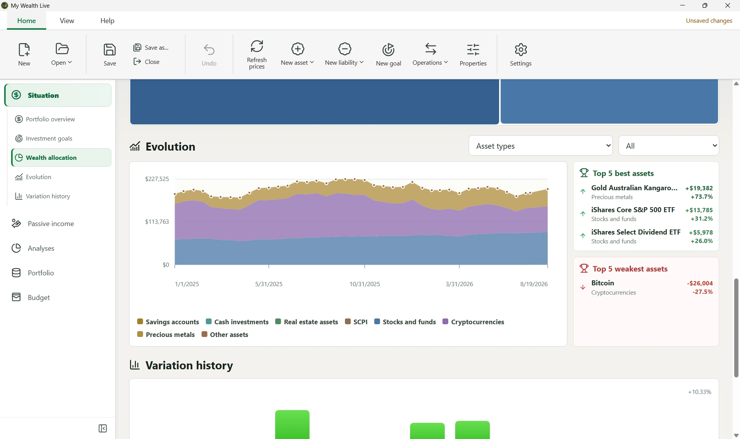
Task: Refresh prices
Action: pos(257,54)
